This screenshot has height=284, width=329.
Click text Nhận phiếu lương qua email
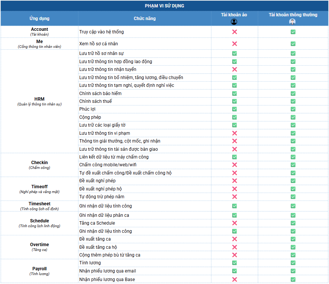108,271
